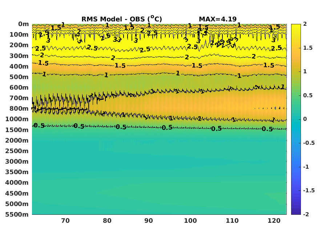
Task: Click the colorbar tick label '2'
Action: click(x=305, y=24)
